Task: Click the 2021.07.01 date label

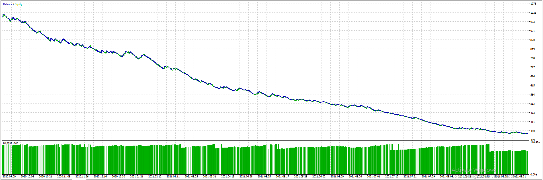Action: 374,177
